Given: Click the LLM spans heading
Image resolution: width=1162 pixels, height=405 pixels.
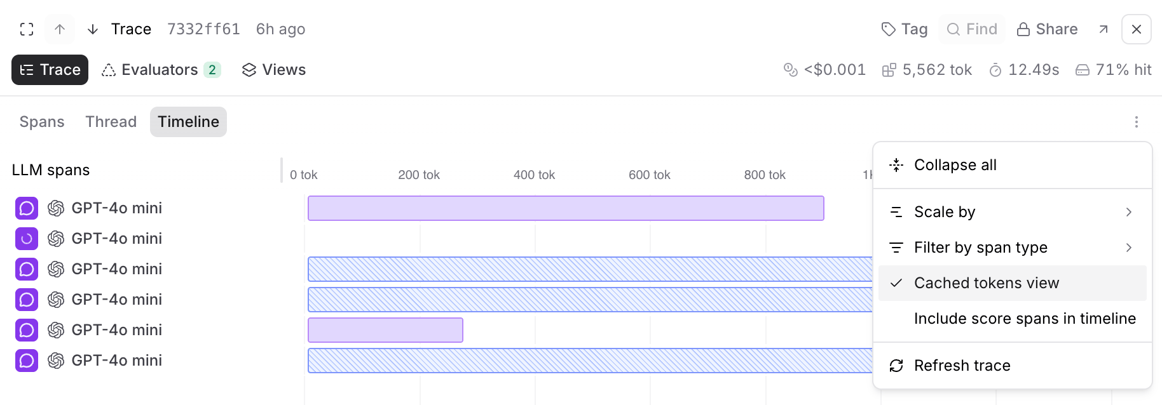Looking at the screenshot, I should (51, 170).
